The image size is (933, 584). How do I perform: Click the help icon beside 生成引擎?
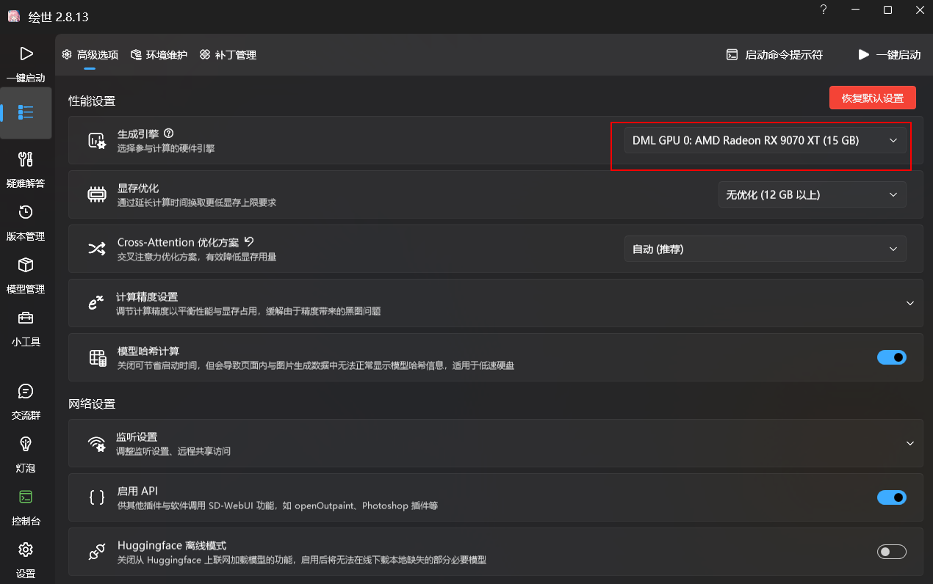169,134
